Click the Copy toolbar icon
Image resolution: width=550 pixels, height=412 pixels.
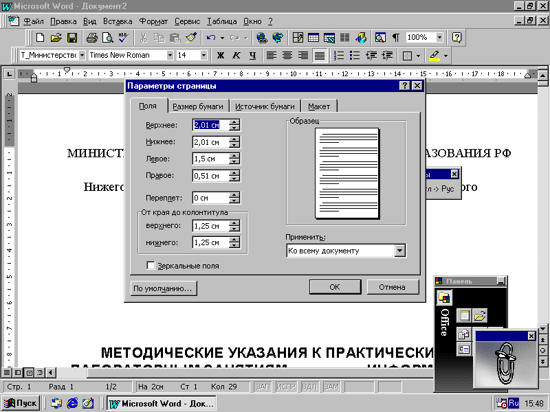(x=159, y=38)
